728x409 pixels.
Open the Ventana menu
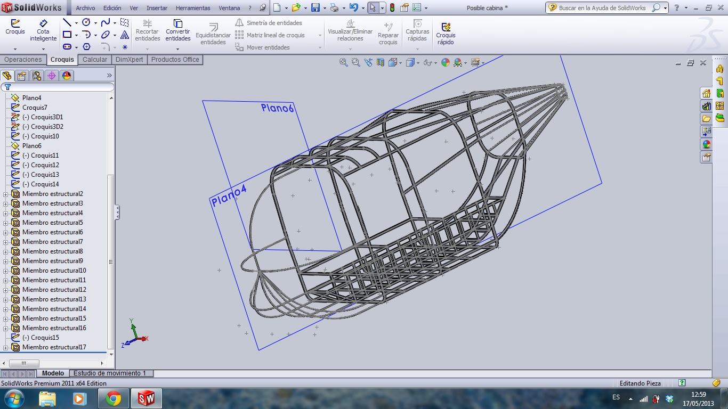tap(229, 8)
